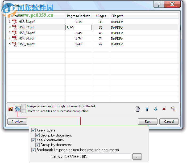Select file name HSR_36.pdf
The width and height of the screenshot is (191, 163).
pos(27,44)
